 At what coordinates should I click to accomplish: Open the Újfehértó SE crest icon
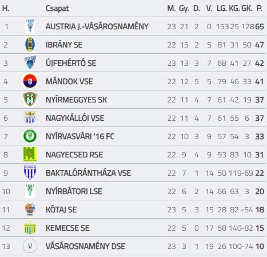[x=30, y=62]
